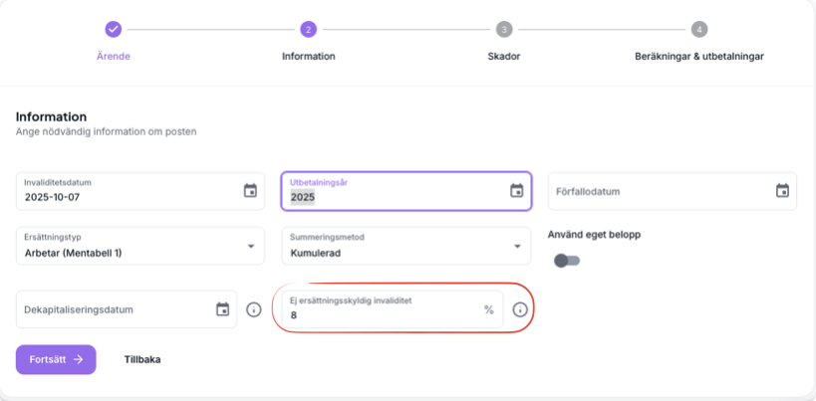Open the Förfallodatum calendar icon

[x=782, y=190]
